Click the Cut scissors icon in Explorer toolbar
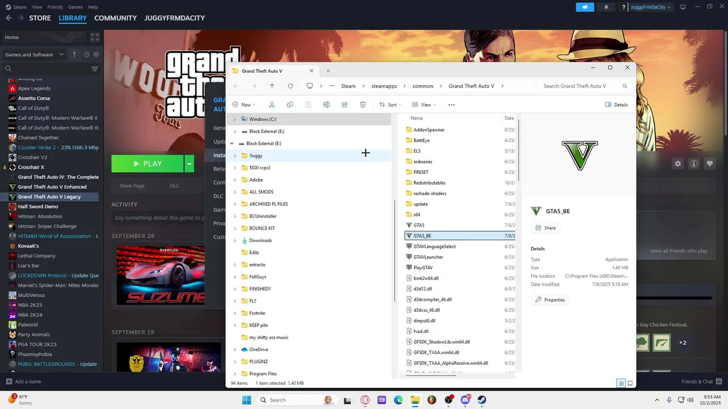Screen dimensions: 728x409 [272, 105]
